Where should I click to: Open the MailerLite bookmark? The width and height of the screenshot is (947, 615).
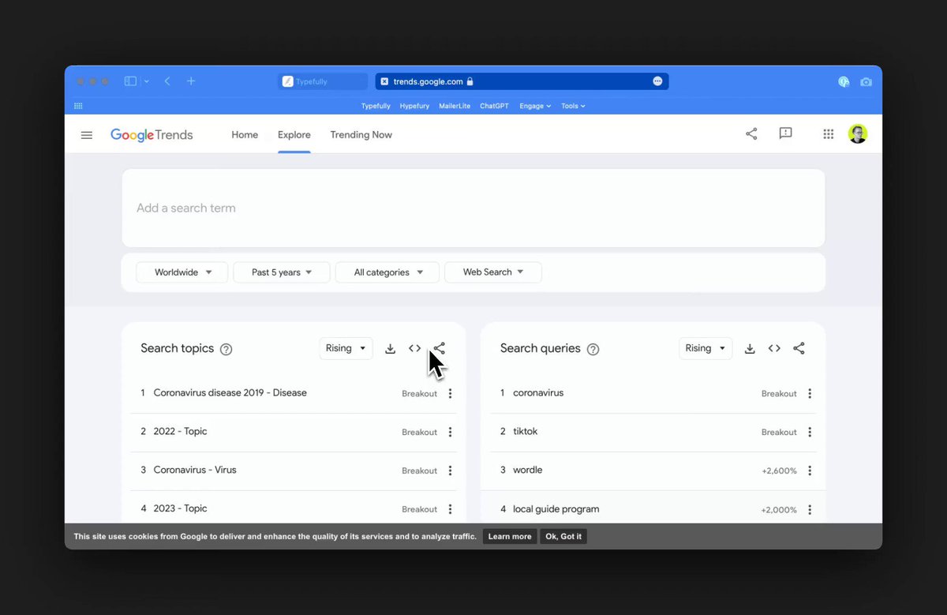pyautogui.click(x=455, y=106)
